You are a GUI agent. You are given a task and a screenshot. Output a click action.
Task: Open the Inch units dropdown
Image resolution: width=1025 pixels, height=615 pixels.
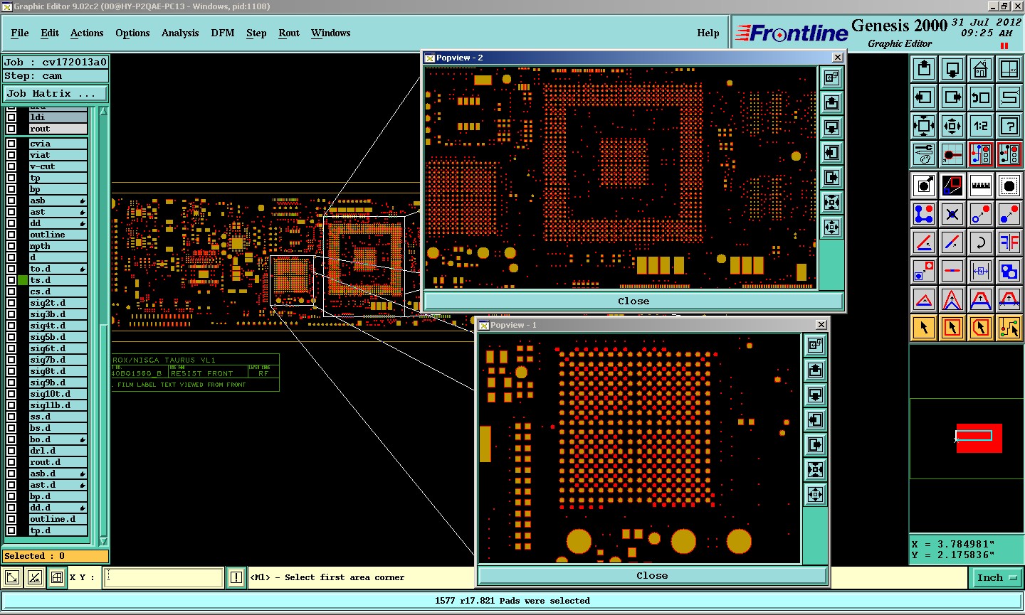[x=997, y=578]
